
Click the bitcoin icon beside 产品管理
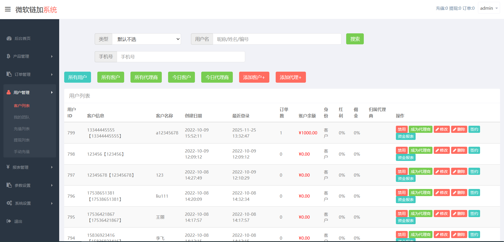click(8, 56)
